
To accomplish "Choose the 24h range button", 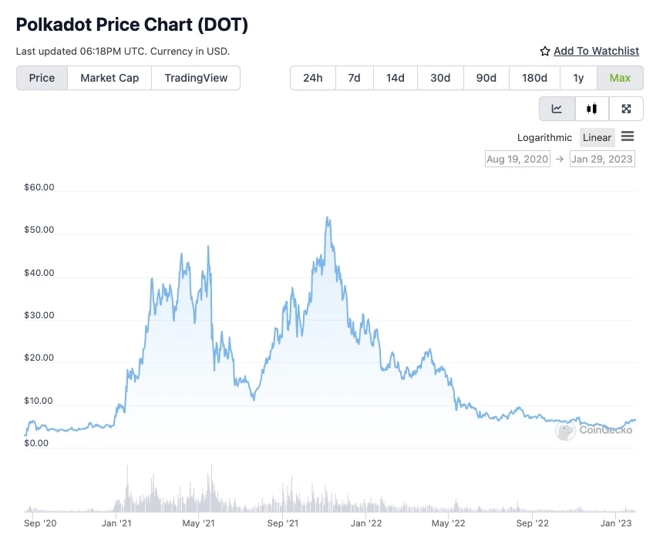I will pos(313,78).
